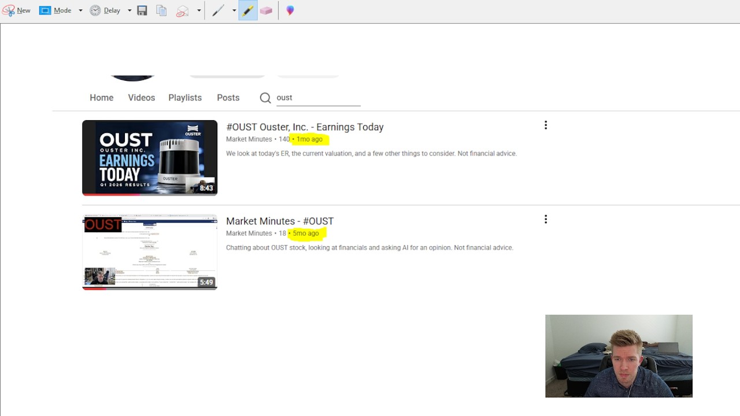Expand the Mode dropdown arrow
Viewport: 740px width, 416px height.
80,10
